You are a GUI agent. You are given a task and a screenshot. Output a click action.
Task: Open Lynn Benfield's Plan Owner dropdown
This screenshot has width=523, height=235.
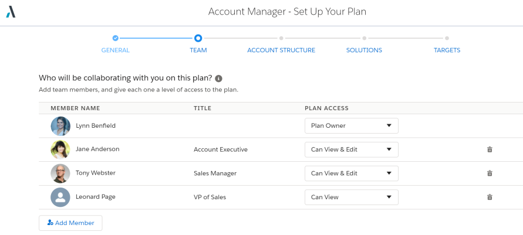(x=352, y=126)
